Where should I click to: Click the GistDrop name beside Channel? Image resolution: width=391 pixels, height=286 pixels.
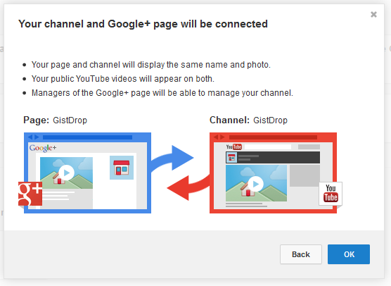pos(270,120)
